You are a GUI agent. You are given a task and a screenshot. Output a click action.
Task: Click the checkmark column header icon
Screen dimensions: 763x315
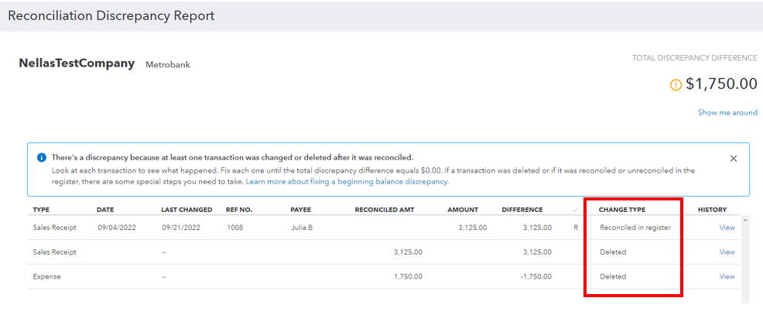(x=574, y=210)
